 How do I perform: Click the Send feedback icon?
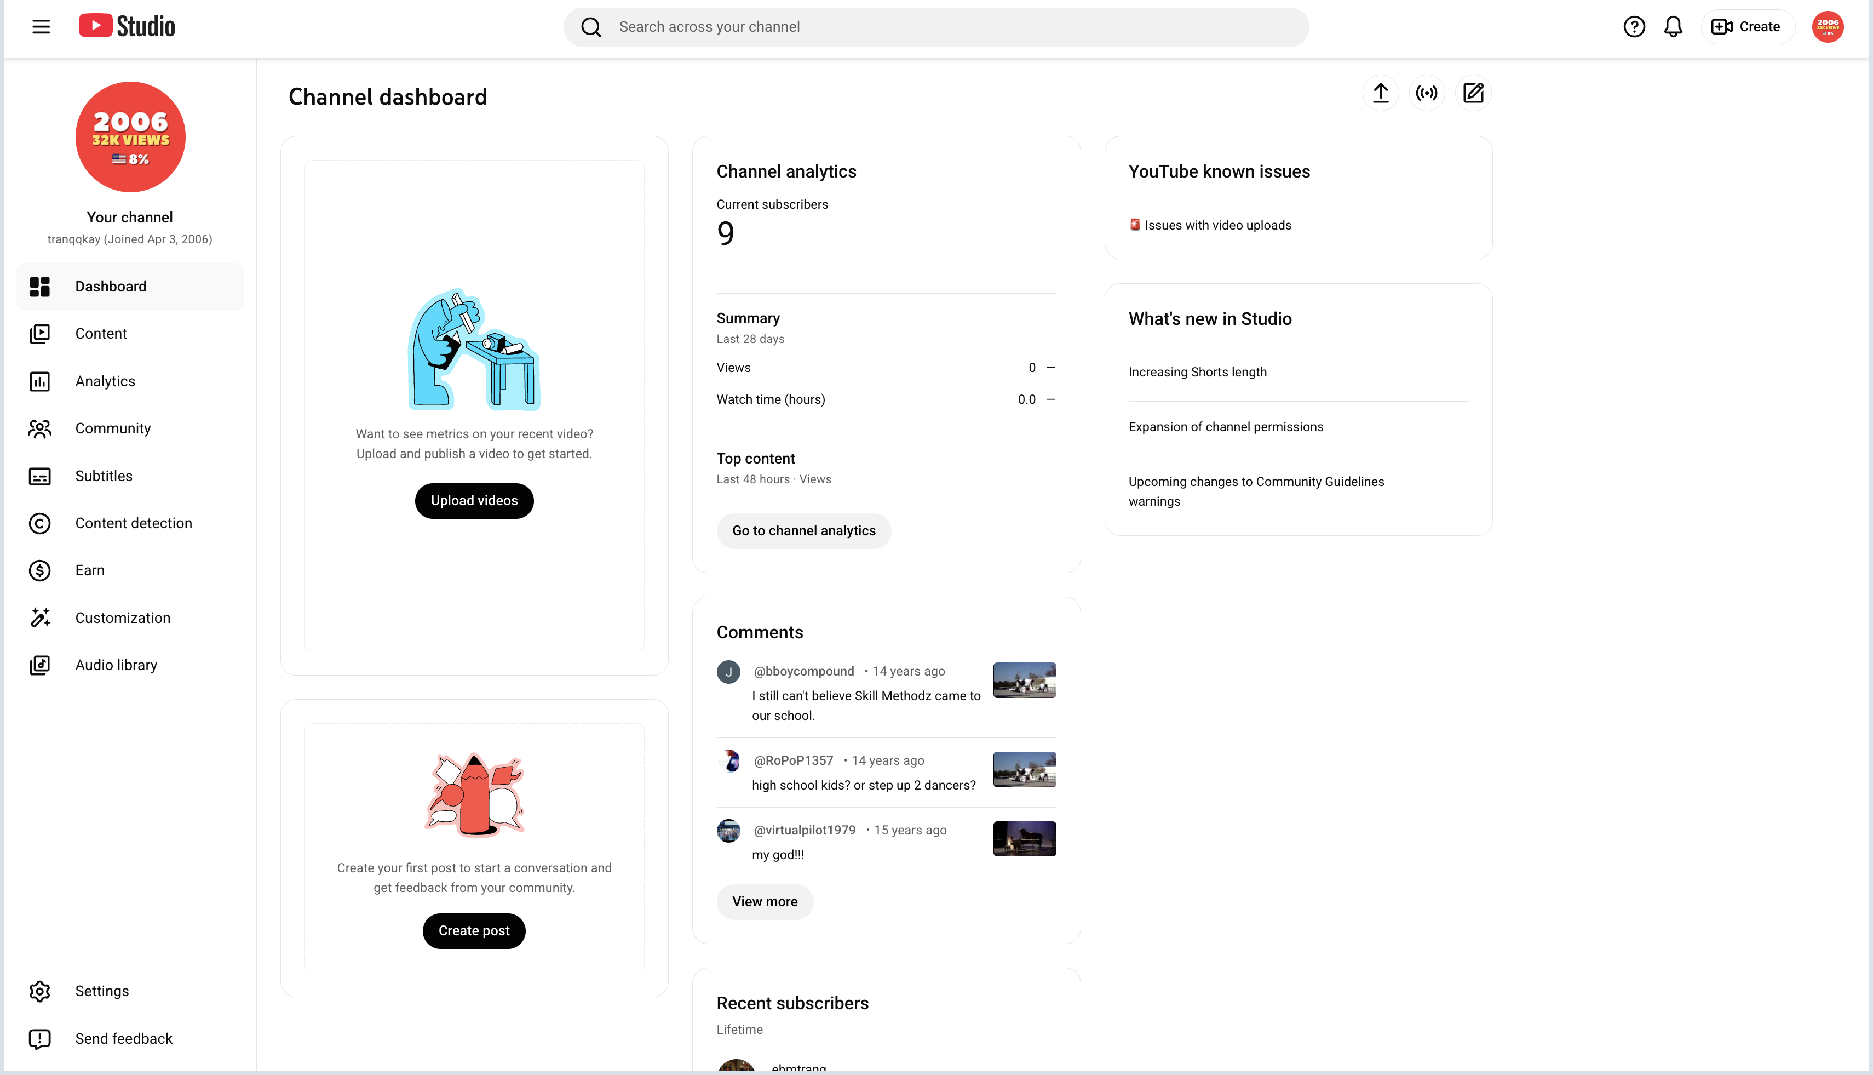pyautogui.click(x=40, y=1039)
